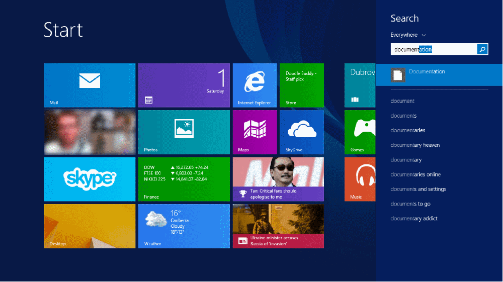Select 'documents to go' suggestion

point(410,204)
